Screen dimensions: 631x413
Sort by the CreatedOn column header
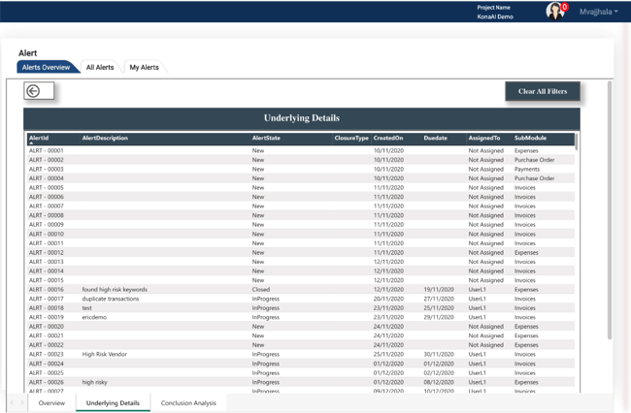pyautogui.click(x=388, y=138)
